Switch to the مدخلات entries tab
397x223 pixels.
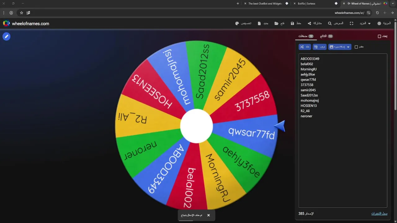point(306,36)
